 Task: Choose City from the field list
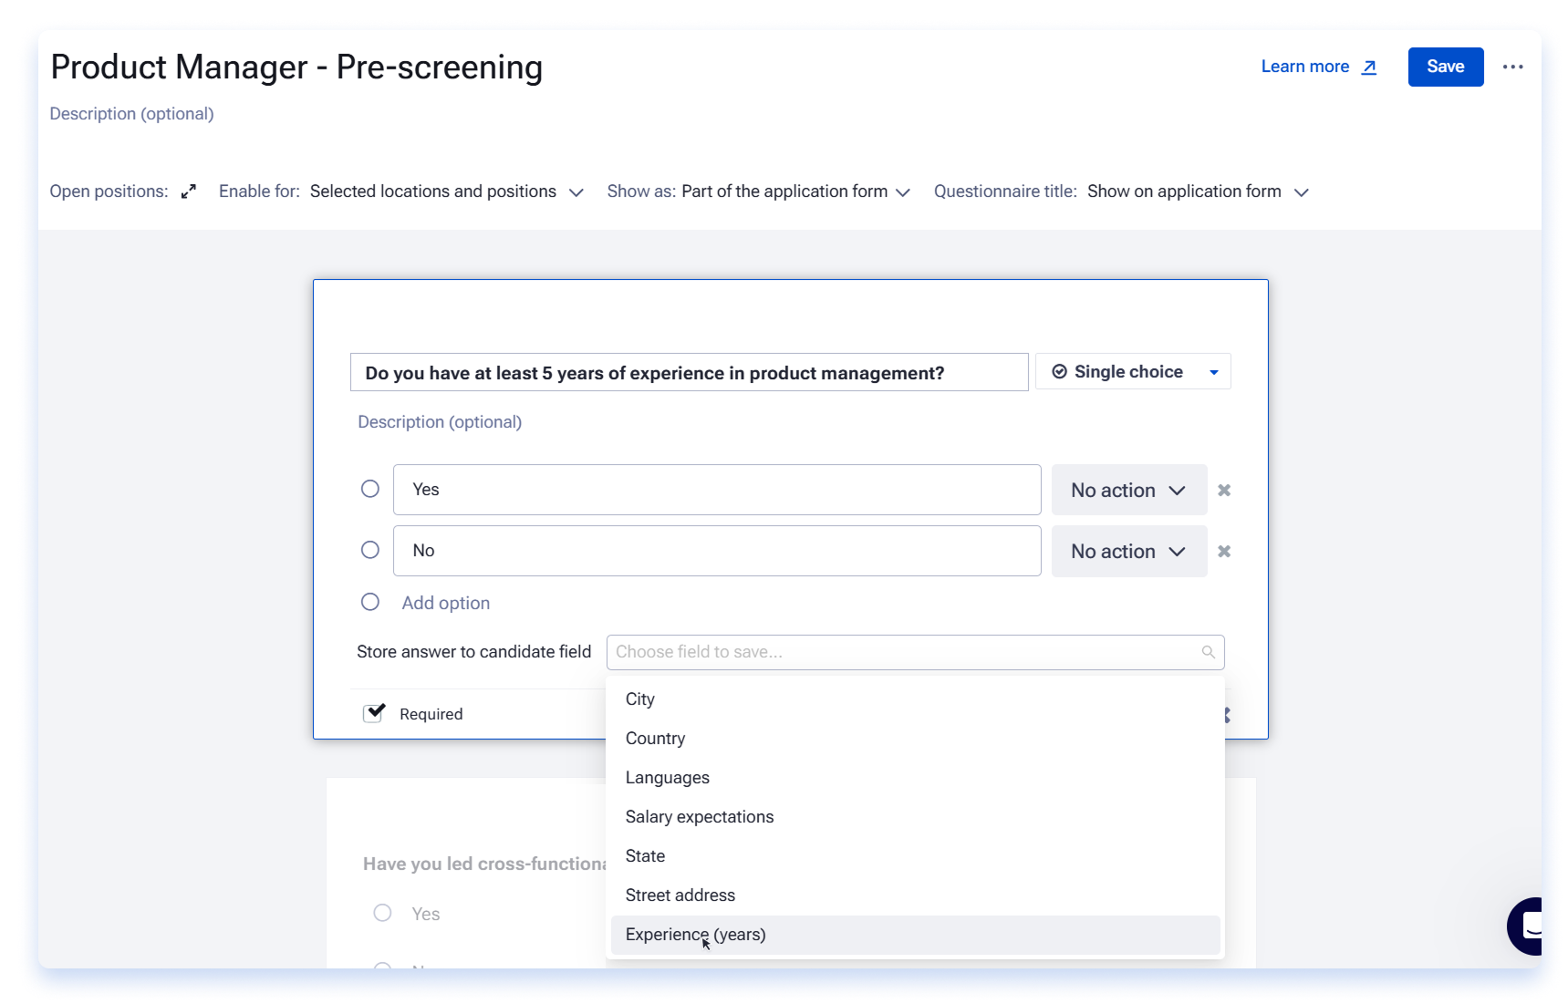[915, 699]
